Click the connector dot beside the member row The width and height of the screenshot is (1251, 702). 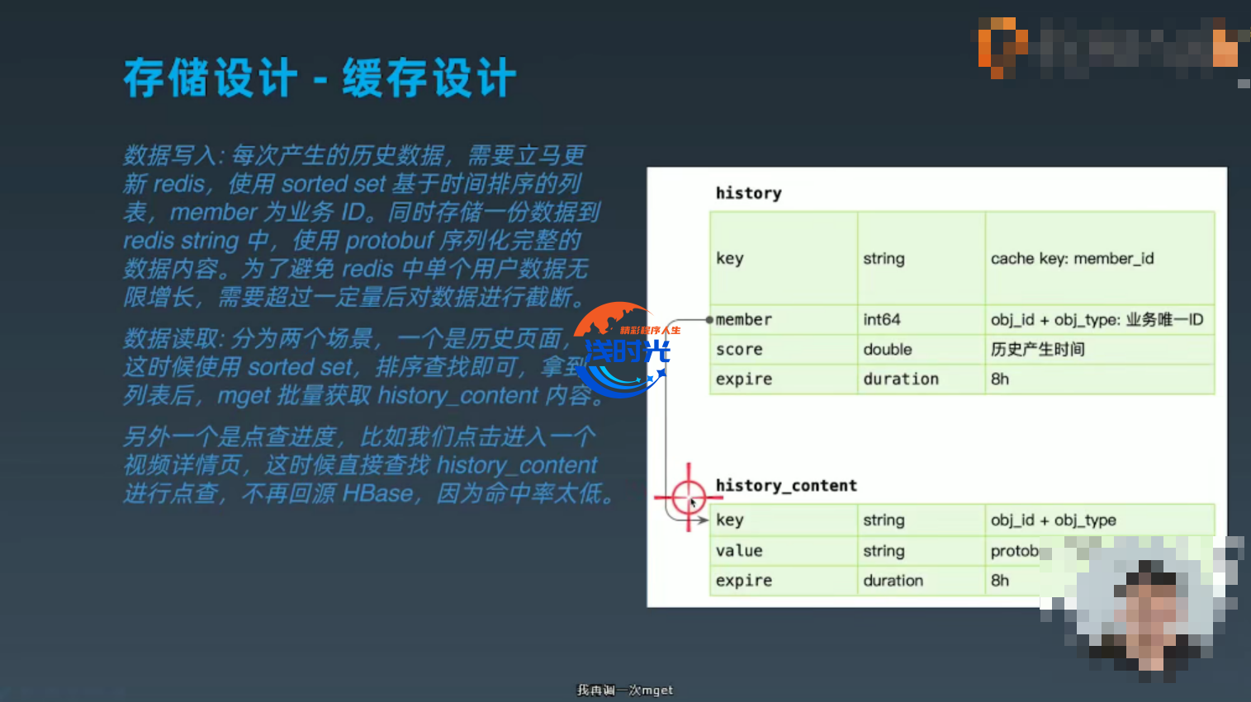point(709,320)
